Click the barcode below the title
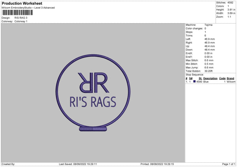The height and width of the screenshot is (167, 237). pos(17,13)
